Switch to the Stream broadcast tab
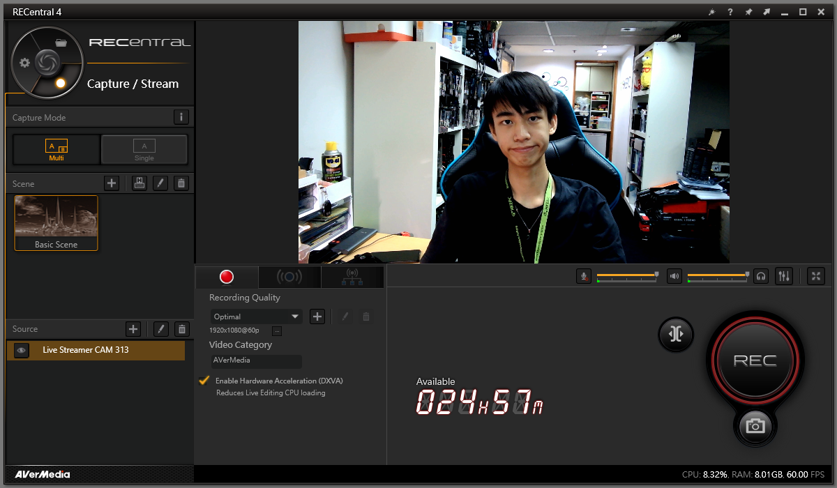The image size is (837, 488). [x=289, y=277]
